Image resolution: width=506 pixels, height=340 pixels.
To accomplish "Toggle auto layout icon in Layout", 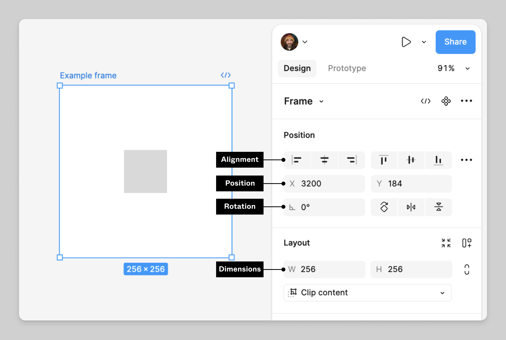I will (466, 243).
